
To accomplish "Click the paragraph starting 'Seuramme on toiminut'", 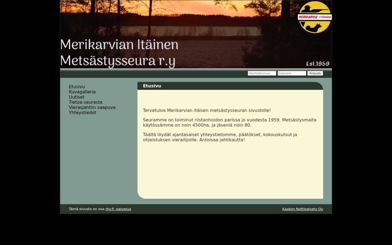I will click(x=230, y=122).
